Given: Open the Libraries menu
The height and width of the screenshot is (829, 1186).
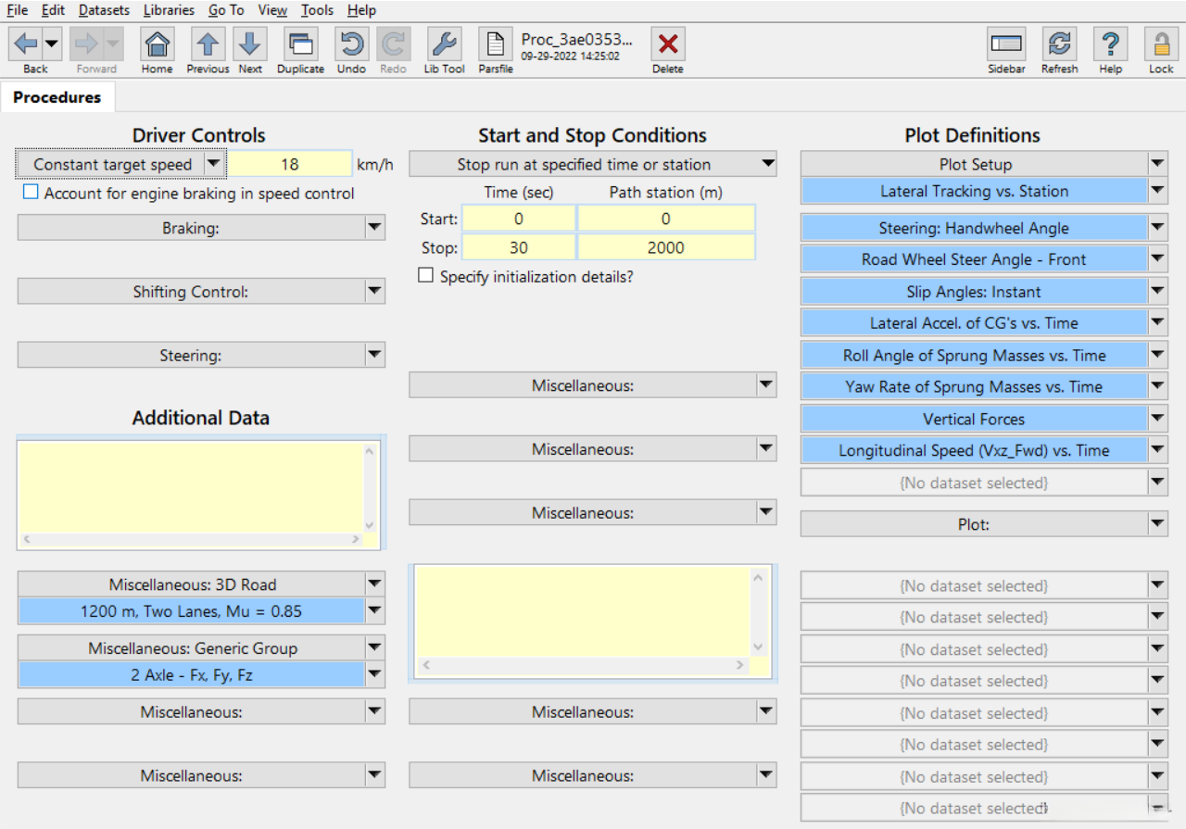Looking at the screenshot, I should 169,10.
